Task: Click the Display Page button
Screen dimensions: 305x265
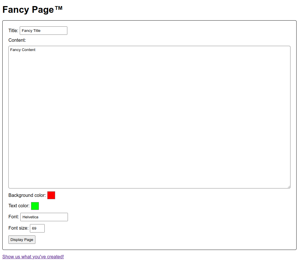Action: [x=22, y=239]
